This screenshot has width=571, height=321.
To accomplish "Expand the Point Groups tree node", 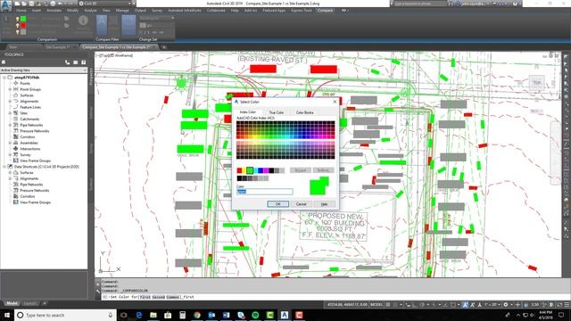I will 10,89.
